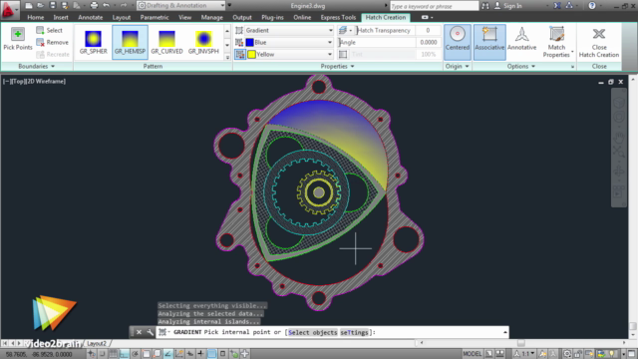This screenshot has height=359, width=638.
Task: Click the New file icon in Quick Access
Action: 29,6
